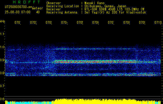Click the signal line near 0.78 kHz
Viewport: 163px width, 104px height.
83,75
